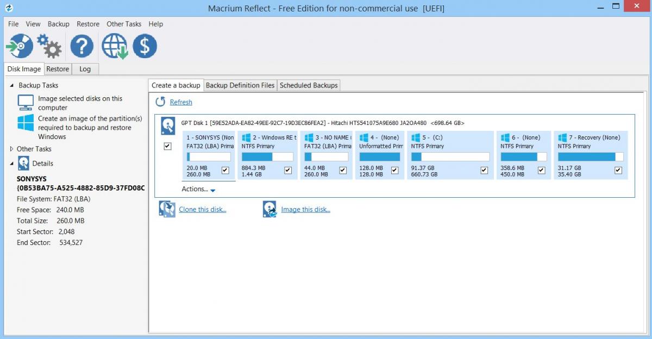Open the Backup Definition Files tab

240,85
